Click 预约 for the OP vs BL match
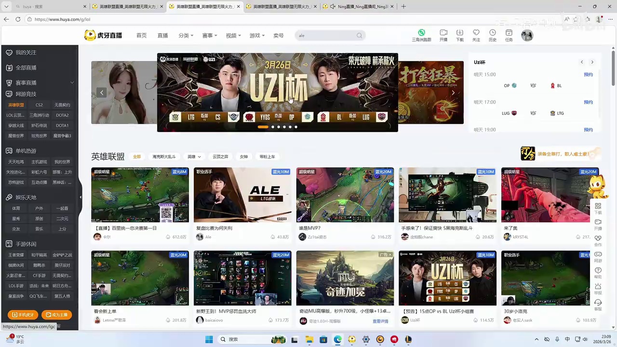617x347 pixels. 588,75
